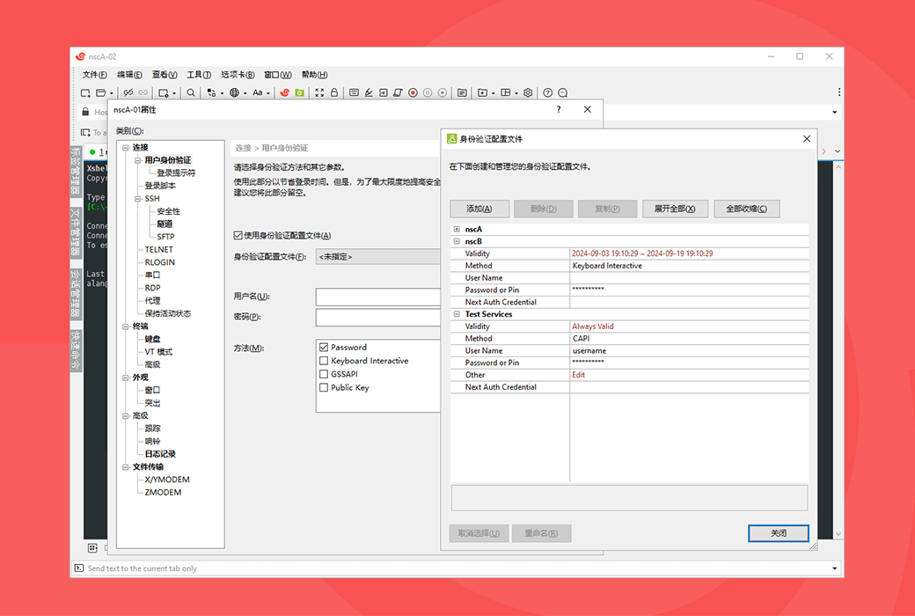
Task: Collapse the 外观 tree category
Action: (x=126, y=378)
